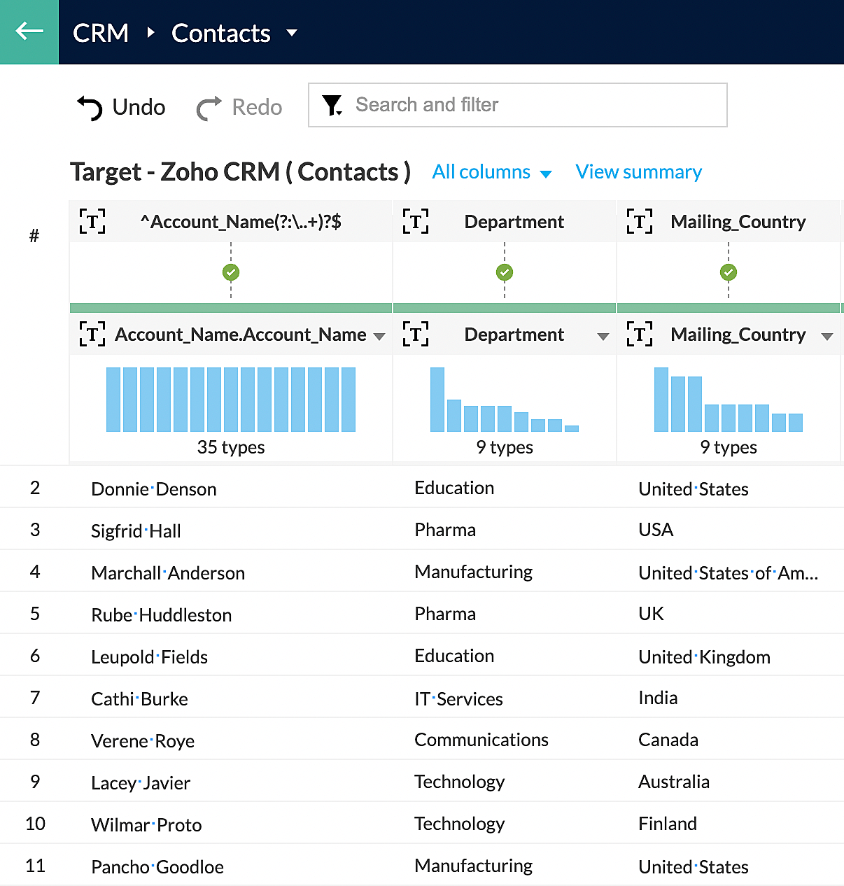Click the Department distribution histogram
The image size is (844, 886).
pyautogui.click(x=505, y=400)
